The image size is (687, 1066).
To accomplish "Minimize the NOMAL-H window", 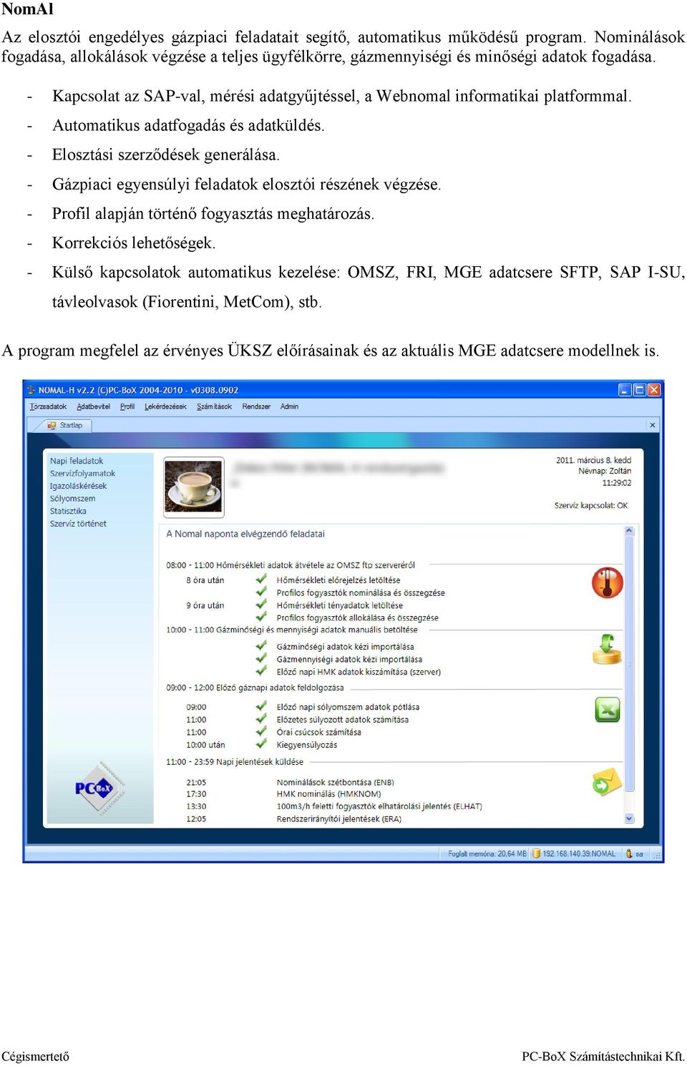I will (625, 390).
